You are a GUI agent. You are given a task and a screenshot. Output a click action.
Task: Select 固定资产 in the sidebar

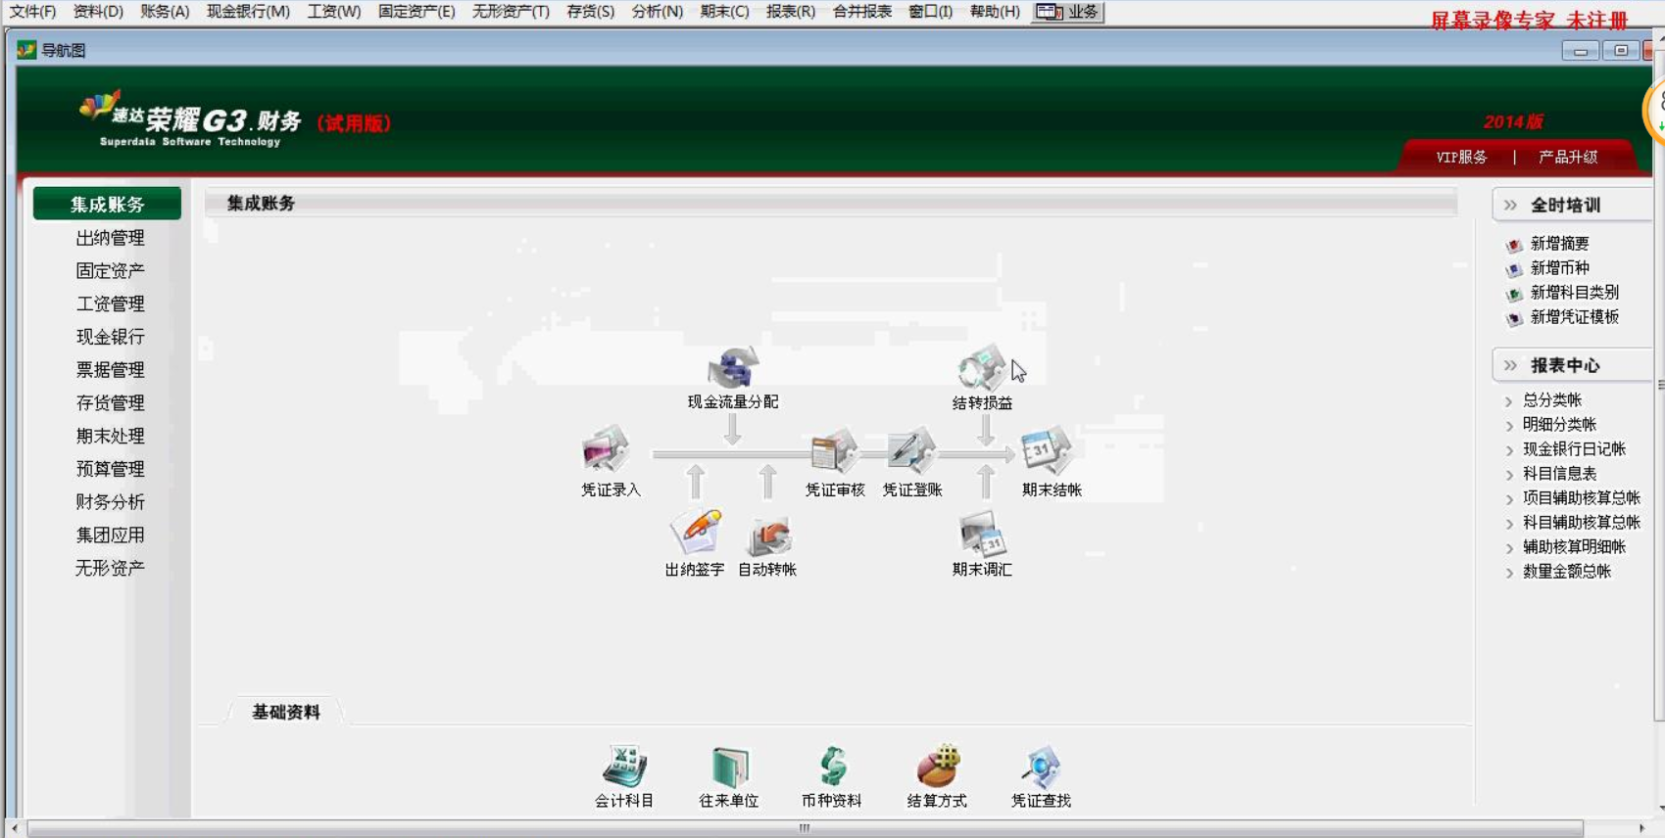click(110, 270)
